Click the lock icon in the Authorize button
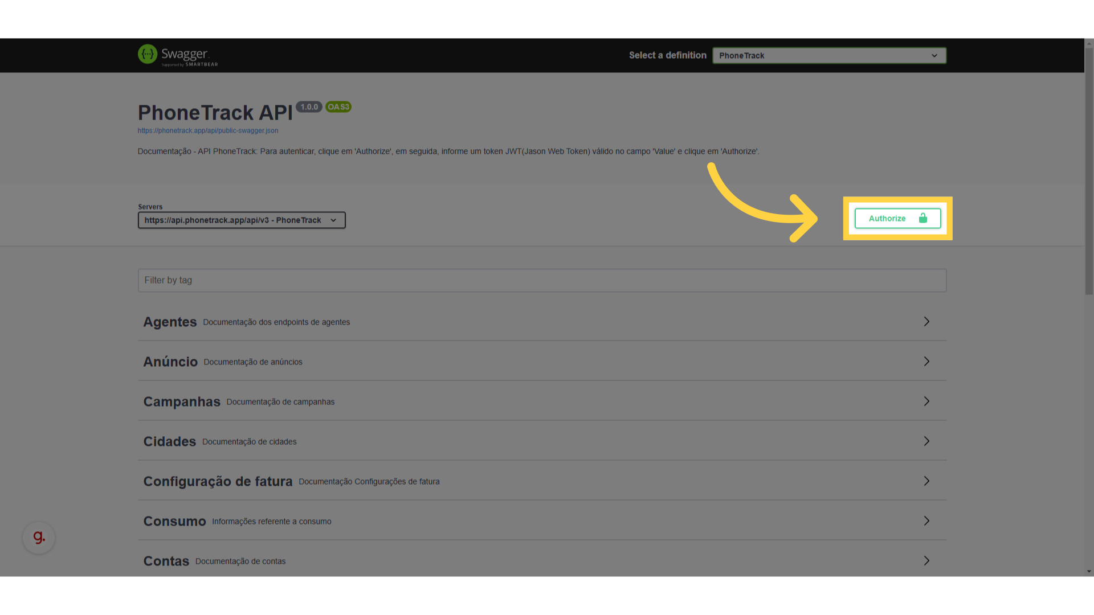1094x615 pixels. pos(923,218)
